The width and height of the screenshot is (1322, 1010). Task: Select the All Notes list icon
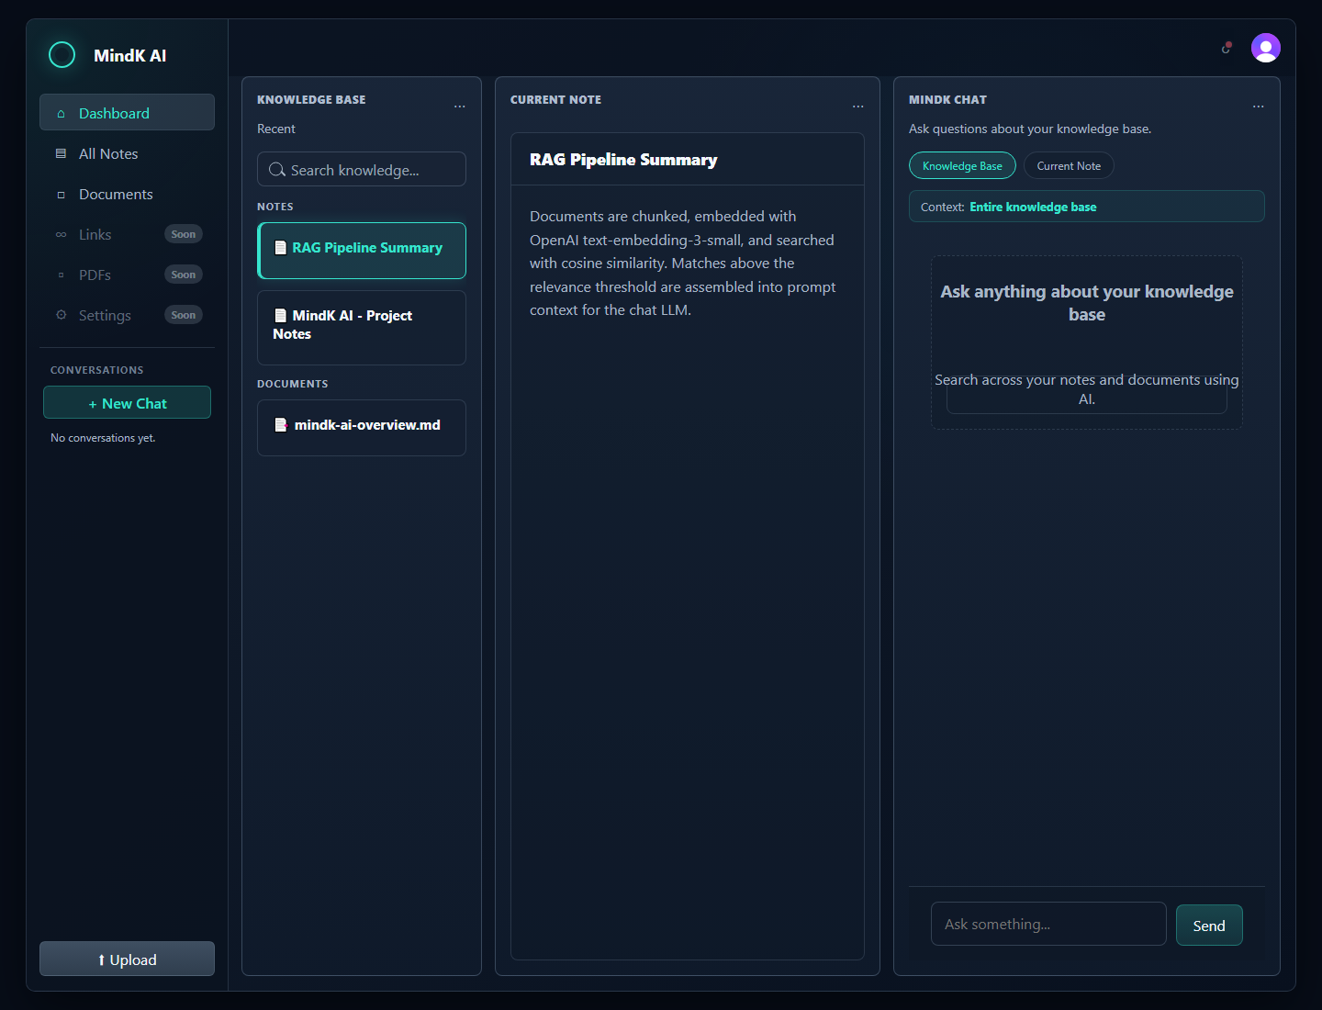point(61,153)
